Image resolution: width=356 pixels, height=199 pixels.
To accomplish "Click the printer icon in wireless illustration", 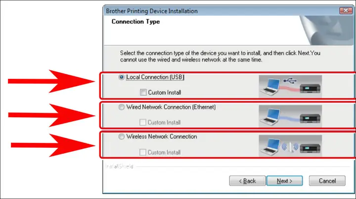I will pyautogui.click(x=310, y=148).
